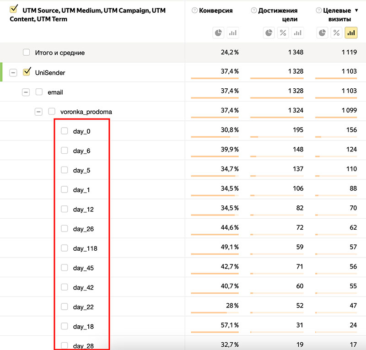Viewport: 366px width, 350px height.
Task: Enable the day_118 checkbox
Action: pyautogui.click(x=65, y=248)
